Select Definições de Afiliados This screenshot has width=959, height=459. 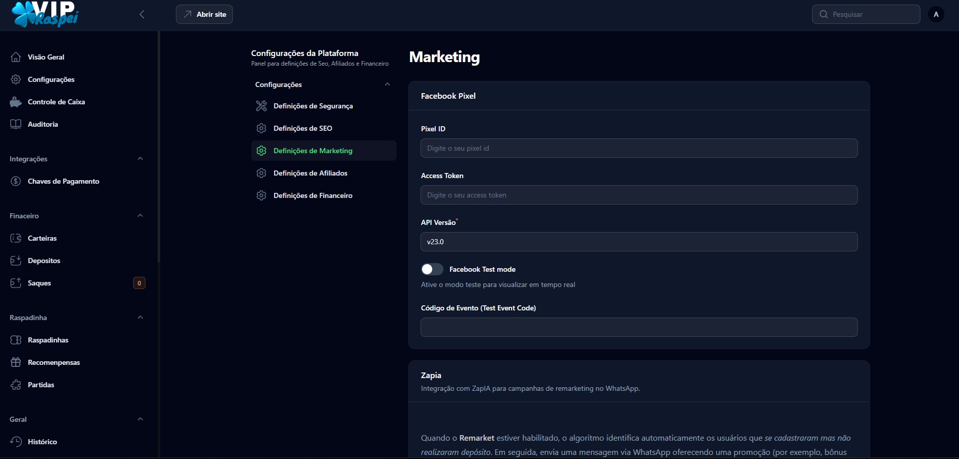pyautogui.click(x=324, y=173)
